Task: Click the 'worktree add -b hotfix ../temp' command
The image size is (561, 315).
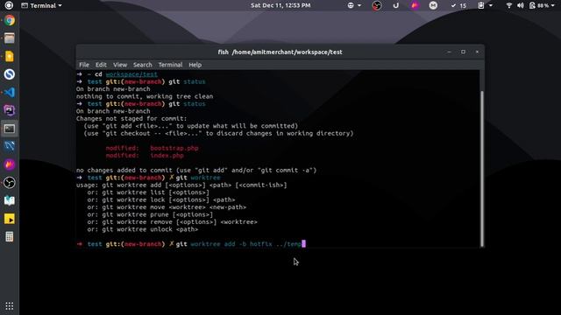Action: (245, 244)
